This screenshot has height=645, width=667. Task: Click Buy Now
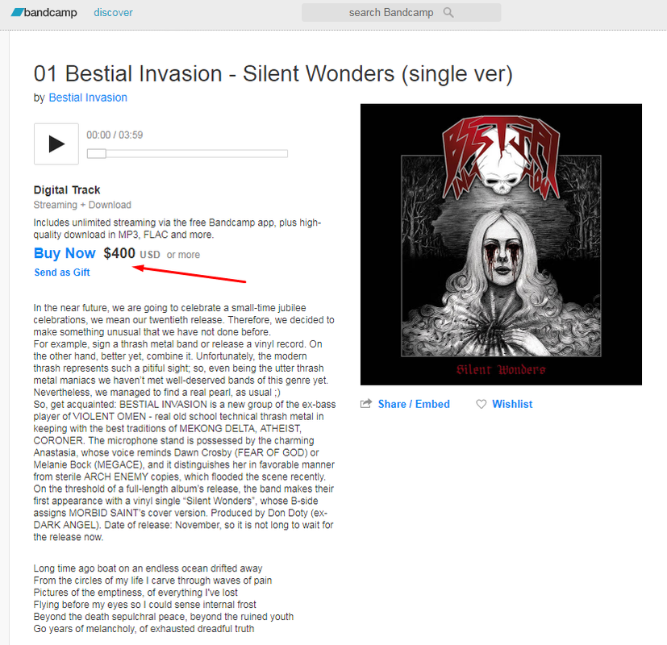pos(65,253)
